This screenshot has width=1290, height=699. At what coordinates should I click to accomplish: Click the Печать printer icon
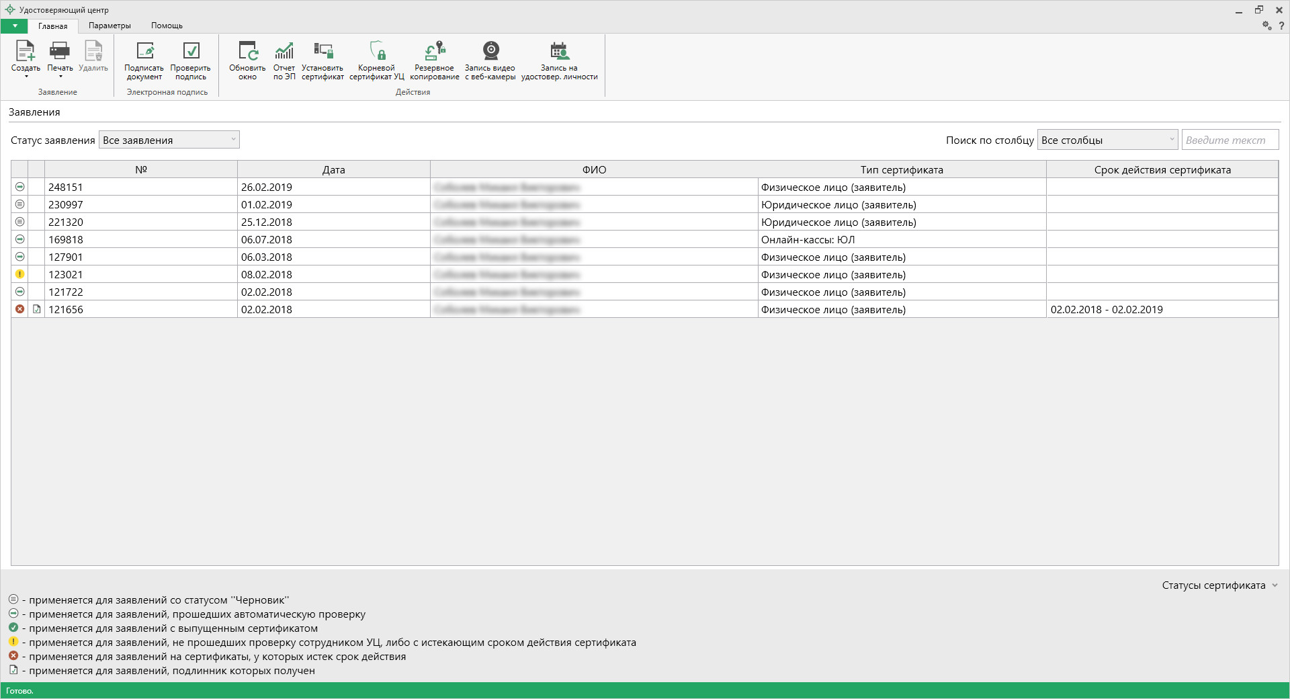point(60,52)
